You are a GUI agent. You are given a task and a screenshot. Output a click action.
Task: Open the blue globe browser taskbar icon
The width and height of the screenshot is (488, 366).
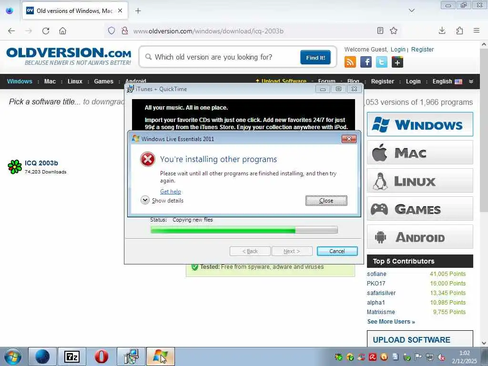point(42,356)
